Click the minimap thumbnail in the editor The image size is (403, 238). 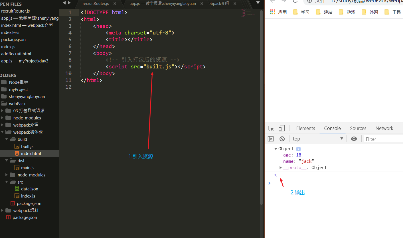point(248,13)
